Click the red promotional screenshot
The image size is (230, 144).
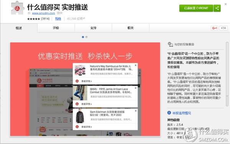tap(85, 89)
